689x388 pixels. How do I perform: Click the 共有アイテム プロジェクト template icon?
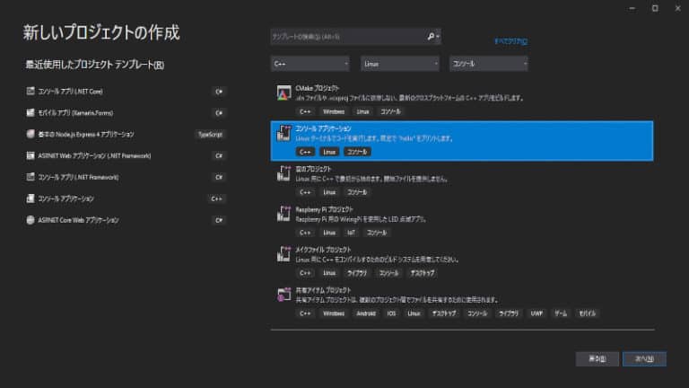[283, 295]
